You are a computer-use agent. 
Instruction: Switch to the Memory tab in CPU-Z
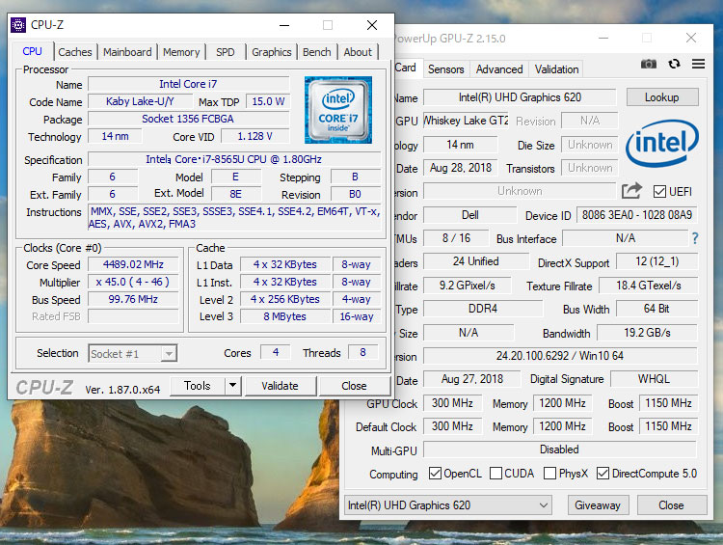point(181,52)
